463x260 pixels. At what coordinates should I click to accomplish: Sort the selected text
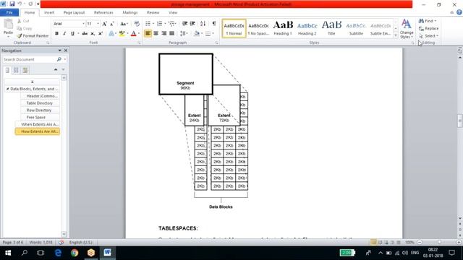203,24
